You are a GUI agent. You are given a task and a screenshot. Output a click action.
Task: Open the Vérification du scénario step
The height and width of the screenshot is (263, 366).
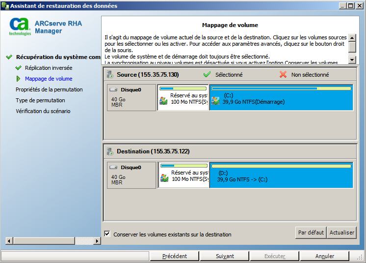[43, 111]
